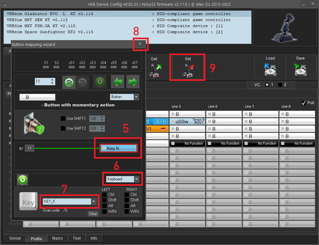319x245 pixels.
Task: Click the Save profile disk icon
Action: [300, 69]
